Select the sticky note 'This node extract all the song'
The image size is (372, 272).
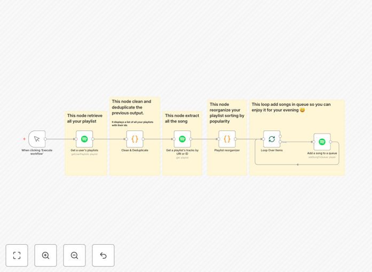182,143
